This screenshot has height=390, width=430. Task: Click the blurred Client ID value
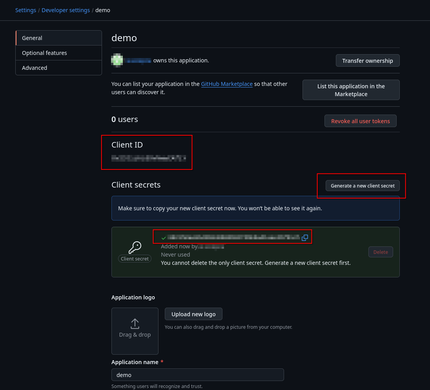(x=149, y=158)
